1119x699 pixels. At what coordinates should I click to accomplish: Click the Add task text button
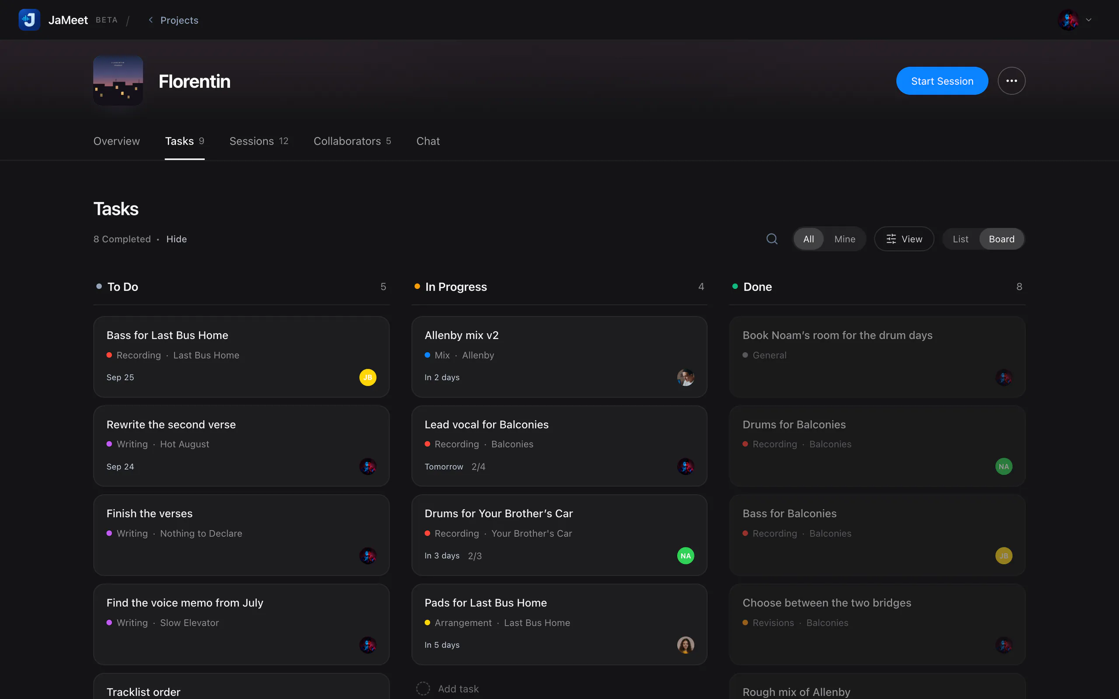click(458, 689)
